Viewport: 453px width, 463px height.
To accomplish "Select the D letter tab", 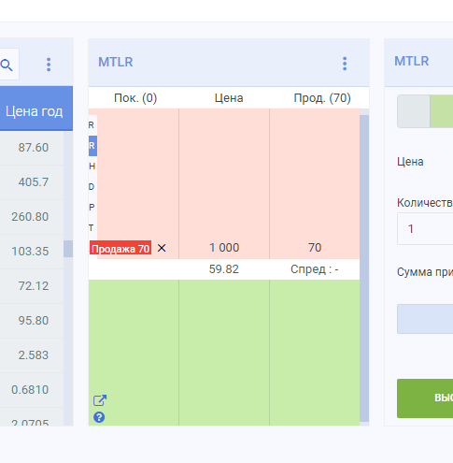I will click(x=92, y=187).
